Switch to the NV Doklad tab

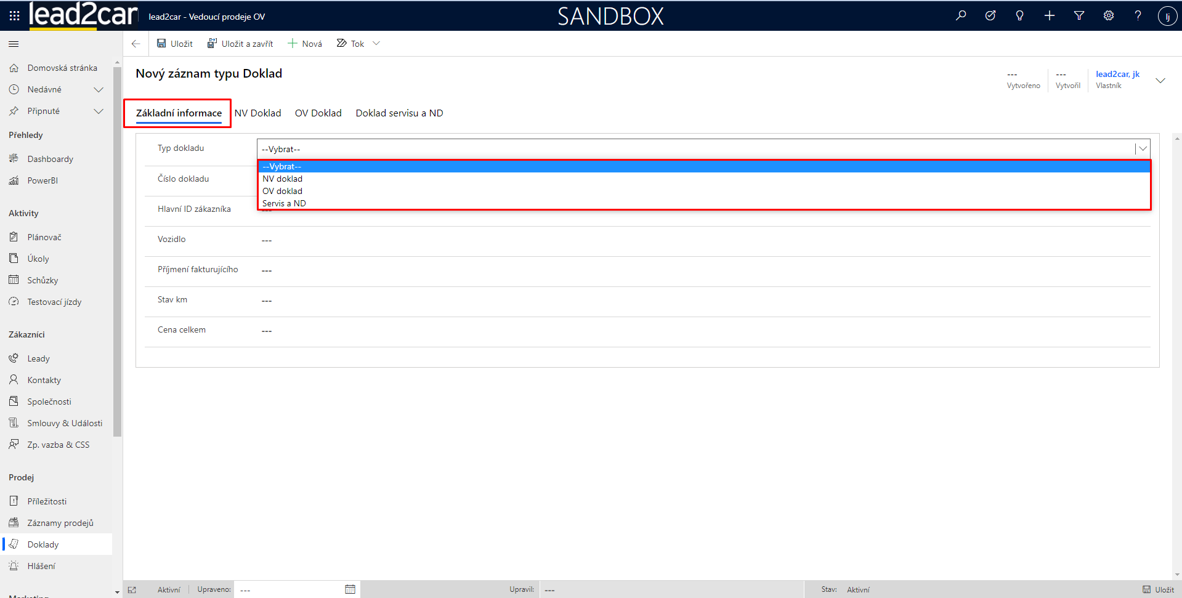tap(257, 113)
